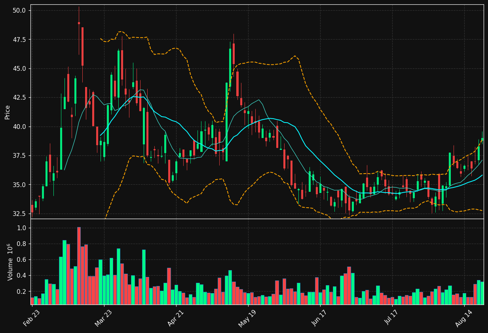The width and height of the screenshot is (488, 333).
Task: Select the Jul 17 date label
Action: point(392,318)
